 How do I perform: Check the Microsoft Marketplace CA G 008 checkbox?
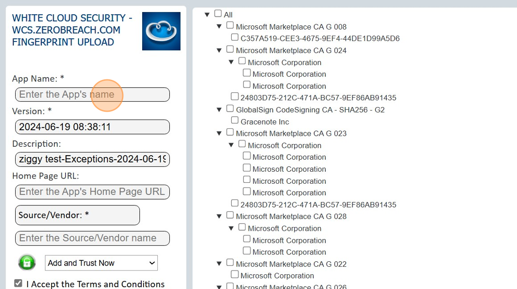pos(229,25)
